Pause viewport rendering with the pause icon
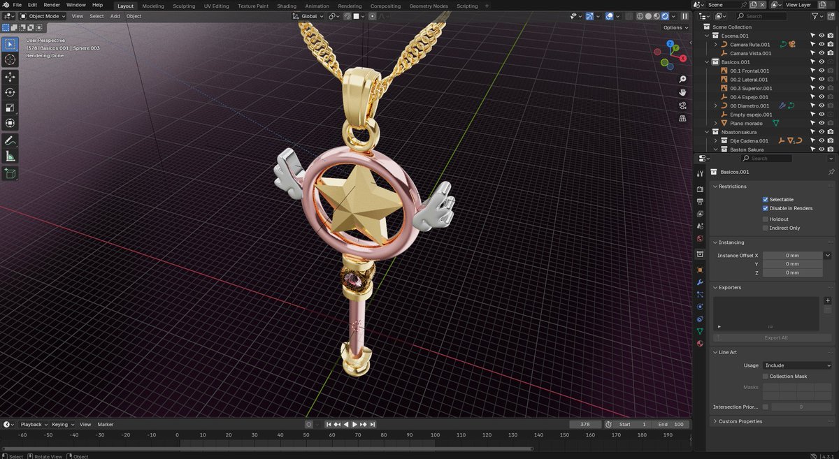 (684, 16)
